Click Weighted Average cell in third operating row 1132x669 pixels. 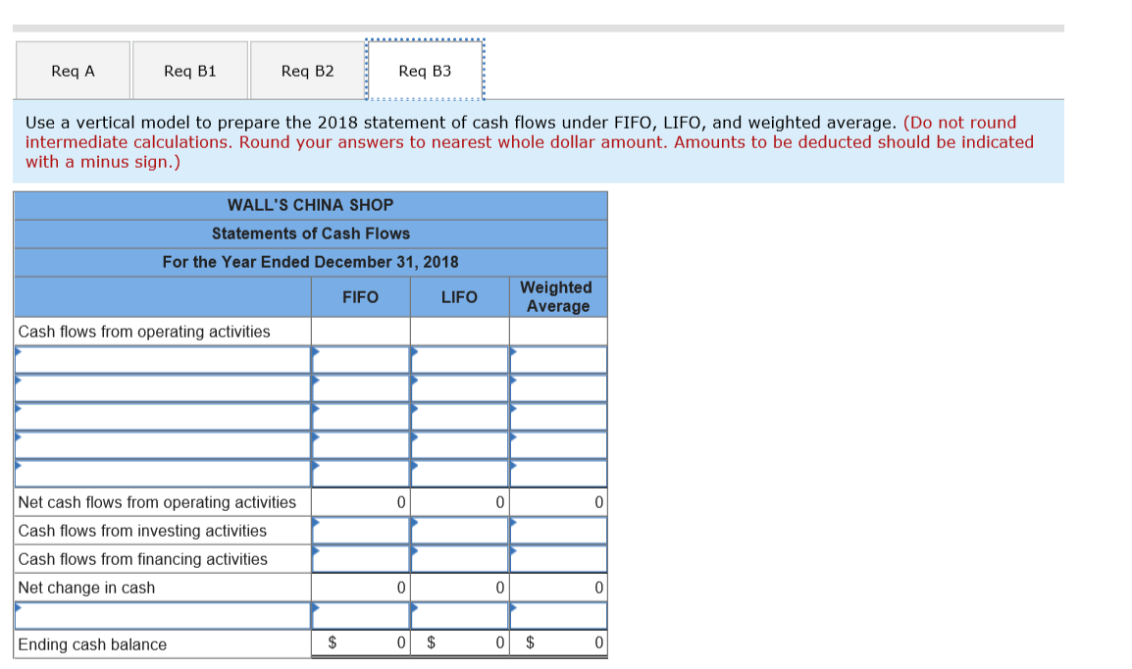[x=558, y=417]
